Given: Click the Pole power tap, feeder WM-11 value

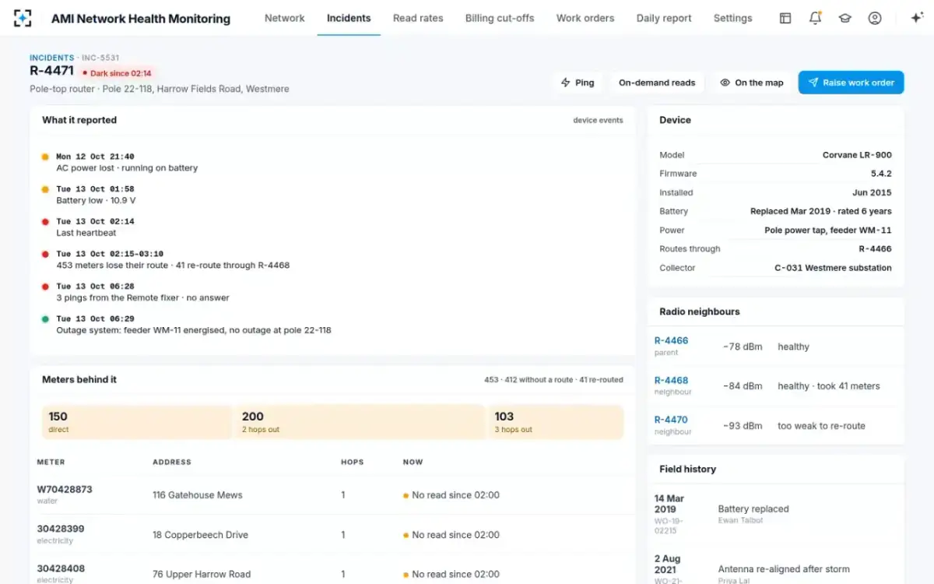Looking at the screenshot, I should (828, 230).
